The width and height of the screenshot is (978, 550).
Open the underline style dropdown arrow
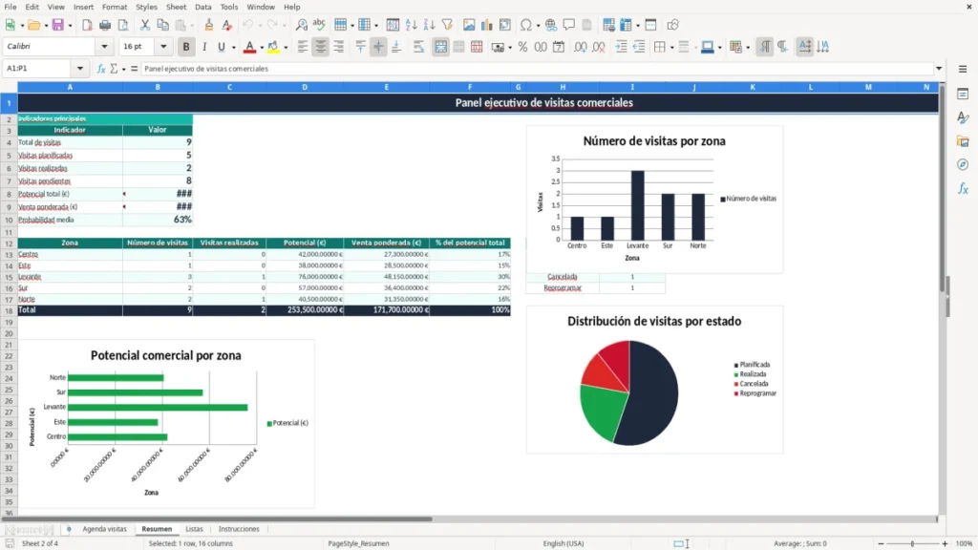(x=234, y=48)
